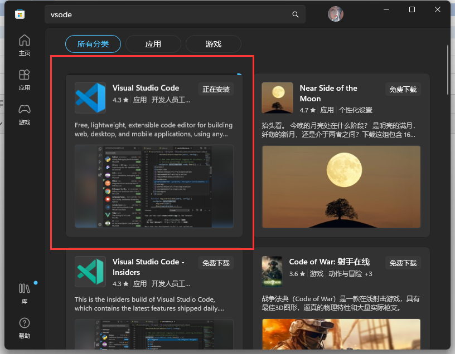Click the search box containing vsode
This screenshot has width=455, height=354.
pyautogui.click(x=175, y=14)
